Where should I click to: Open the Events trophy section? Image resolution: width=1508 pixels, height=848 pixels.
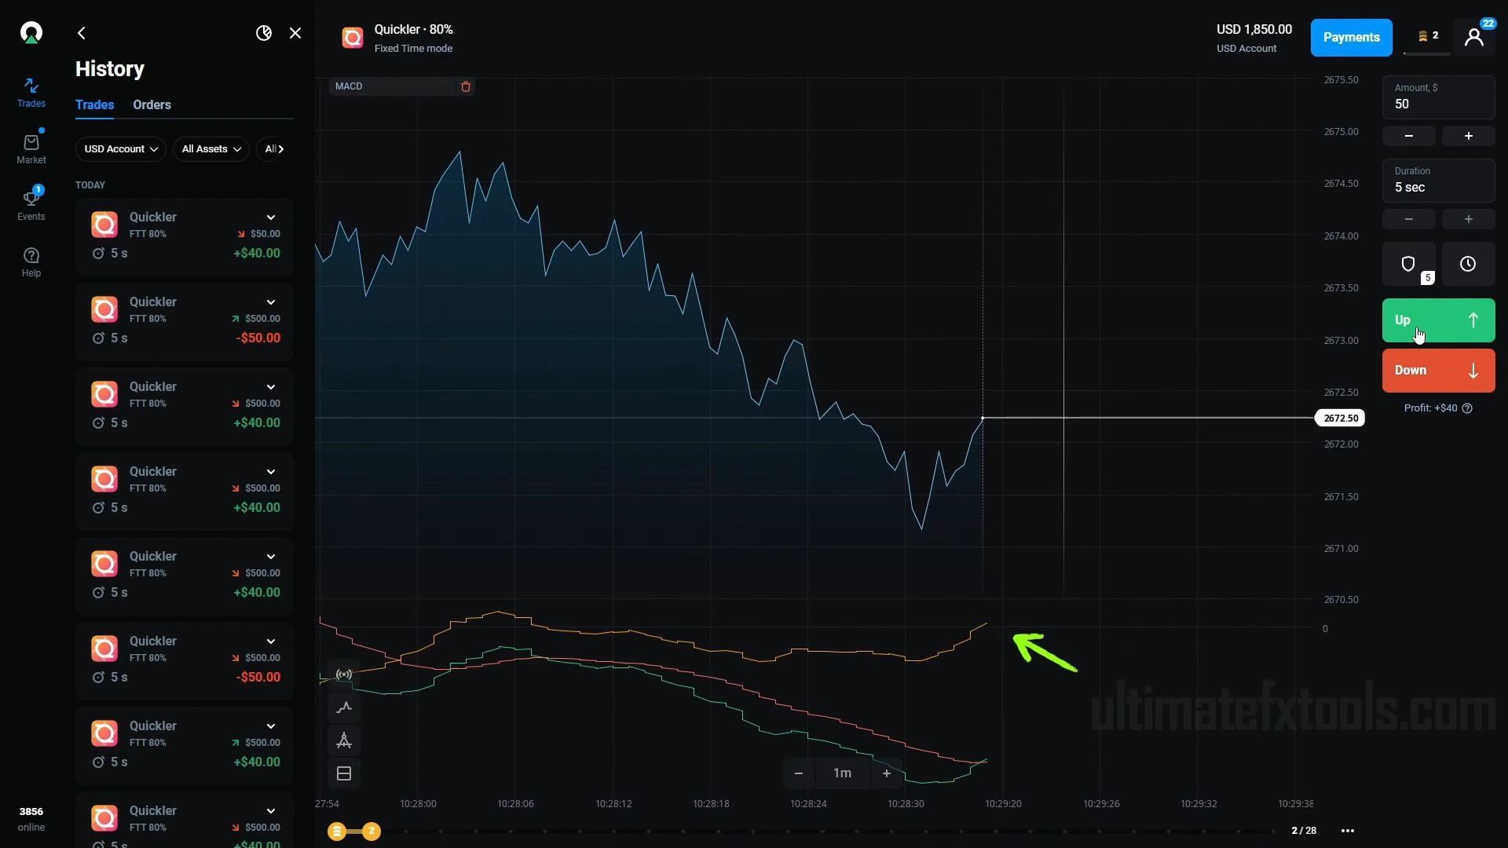coord(31,205)
